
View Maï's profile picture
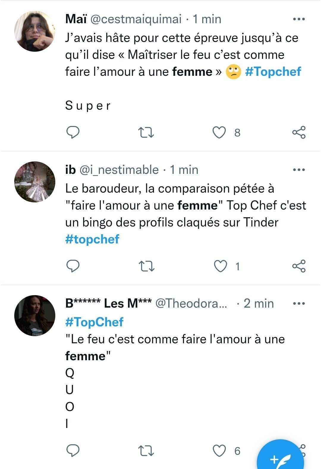click(35, 32)
